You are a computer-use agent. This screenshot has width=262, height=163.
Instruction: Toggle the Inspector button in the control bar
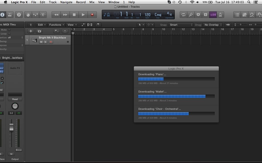coord(2,15)
